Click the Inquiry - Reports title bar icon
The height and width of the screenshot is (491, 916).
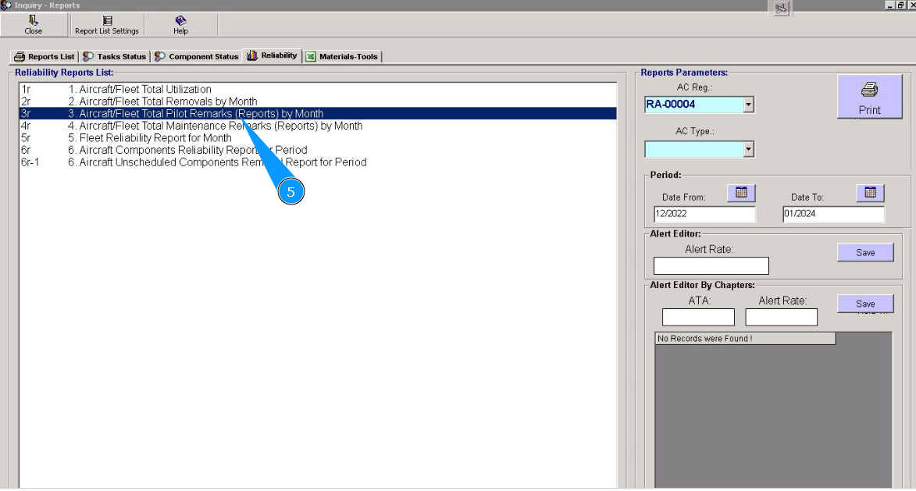coord(5,5)
